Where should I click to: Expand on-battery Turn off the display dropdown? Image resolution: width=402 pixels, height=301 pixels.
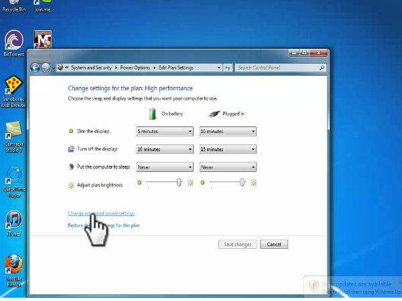click(164, 149)
